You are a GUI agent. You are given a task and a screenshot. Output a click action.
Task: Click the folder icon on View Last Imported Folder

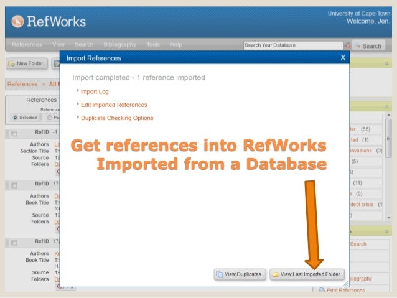click(x=276, y=274)
